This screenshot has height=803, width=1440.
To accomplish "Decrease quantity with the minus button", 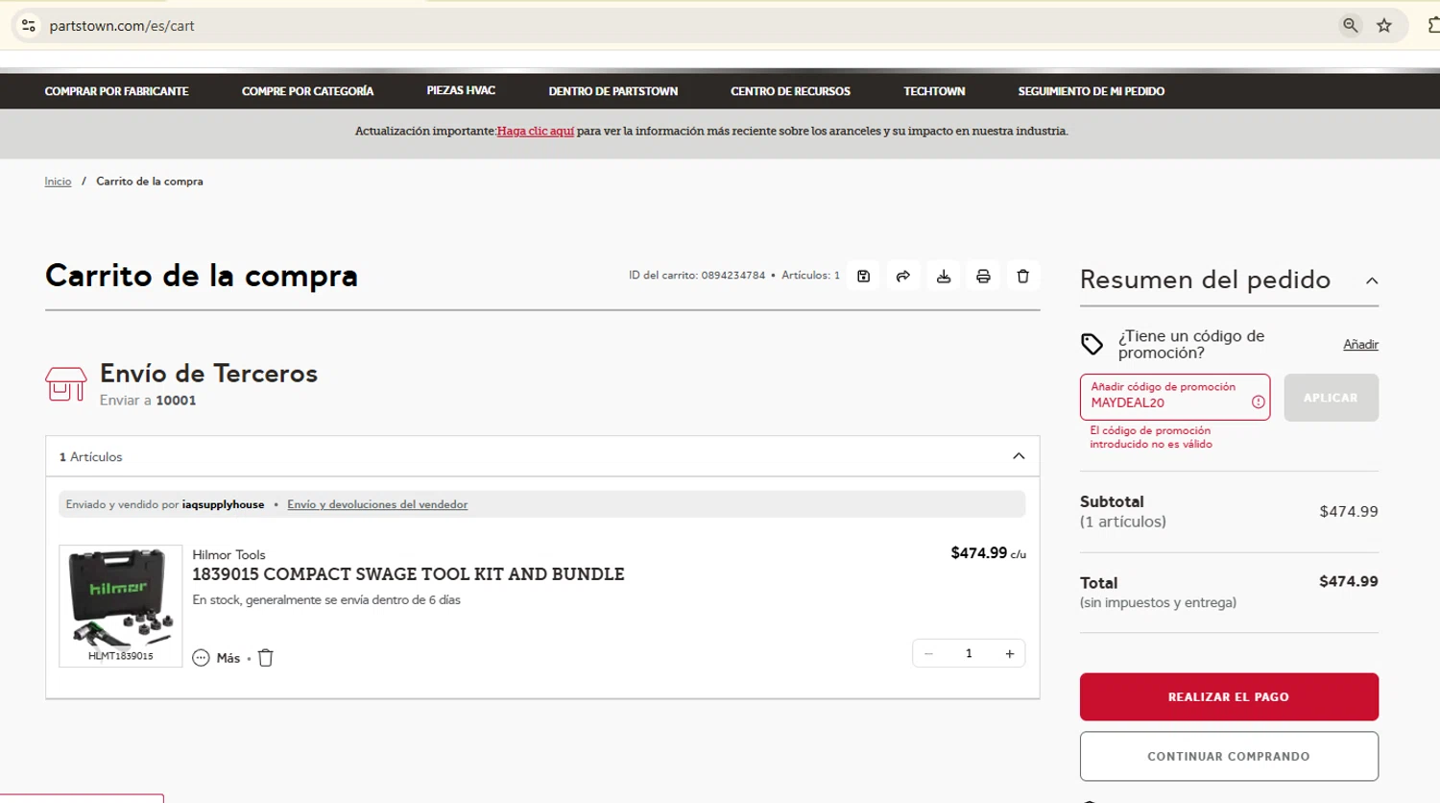I will tap(928, 654).
